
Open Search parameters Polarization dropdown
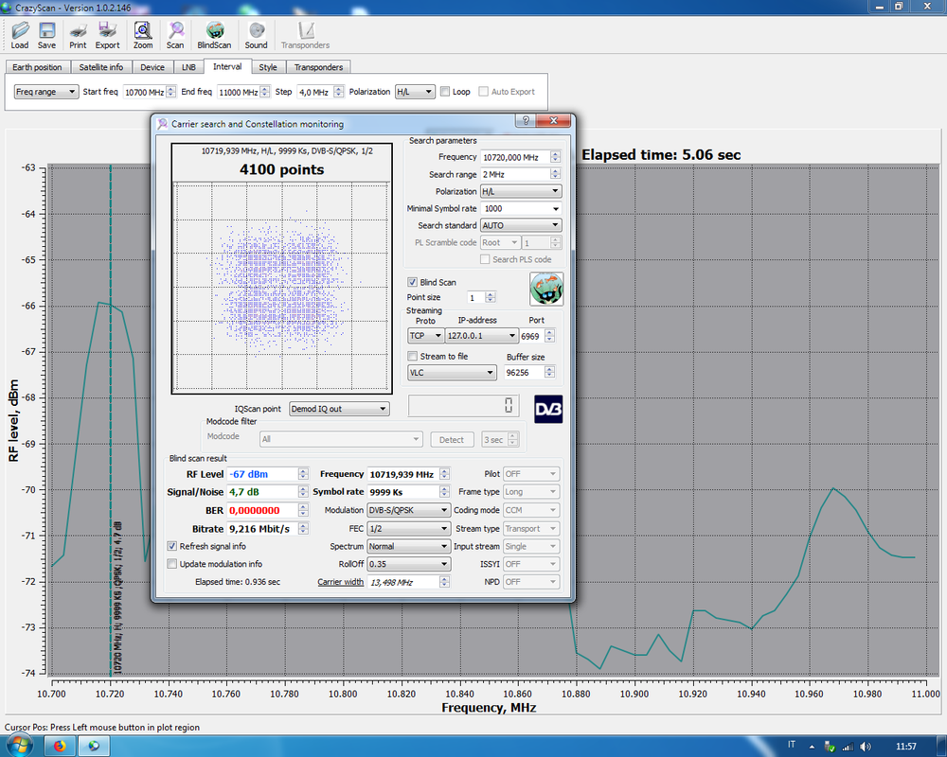521,191
